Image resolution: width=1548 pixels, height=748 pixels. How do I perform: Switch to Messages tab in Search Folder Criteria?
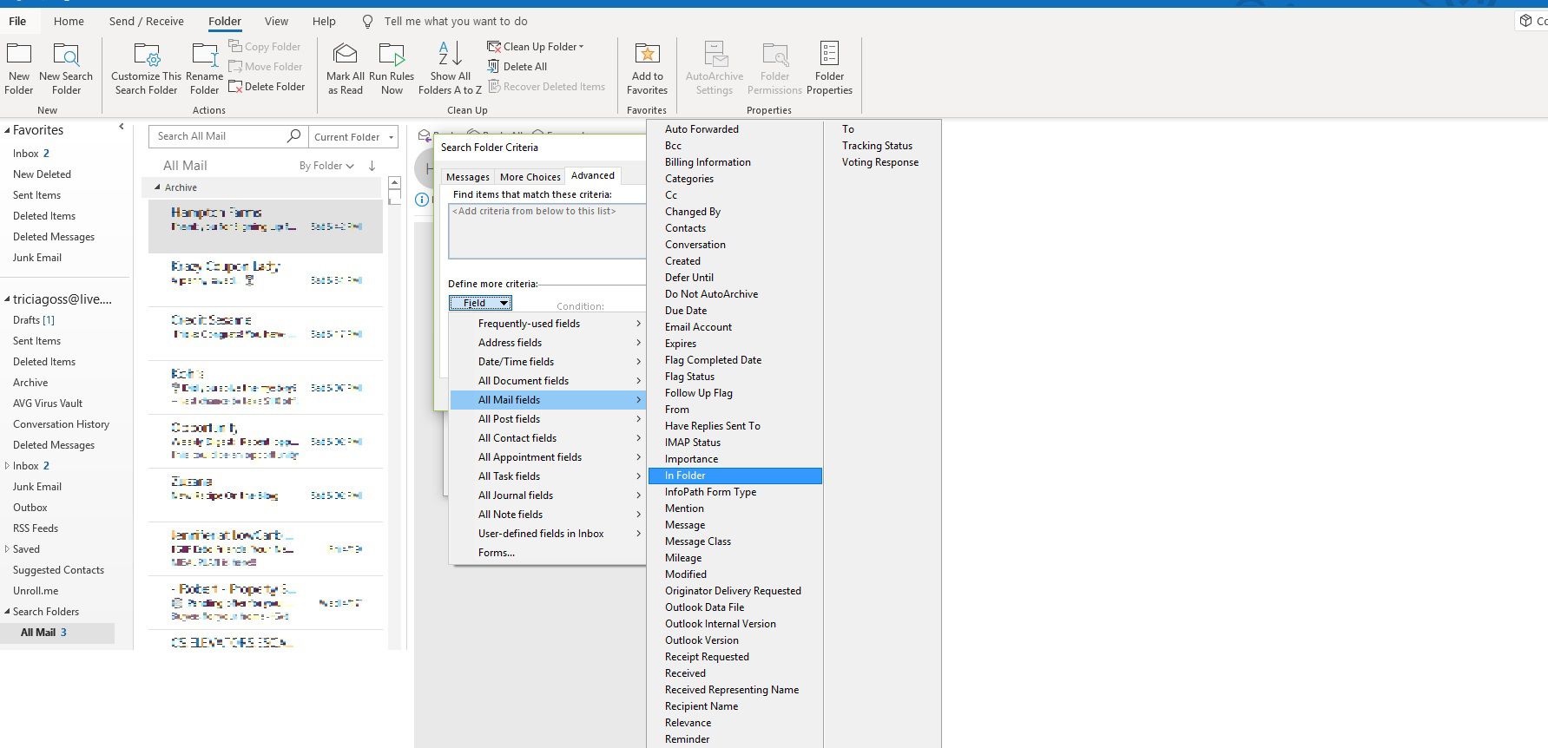click(467, 177)
